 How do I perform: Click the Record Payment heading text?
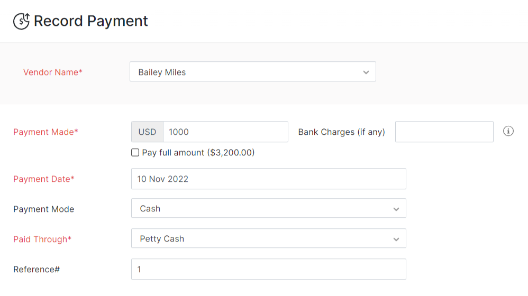pyautogui.click(x=91, y=21)
